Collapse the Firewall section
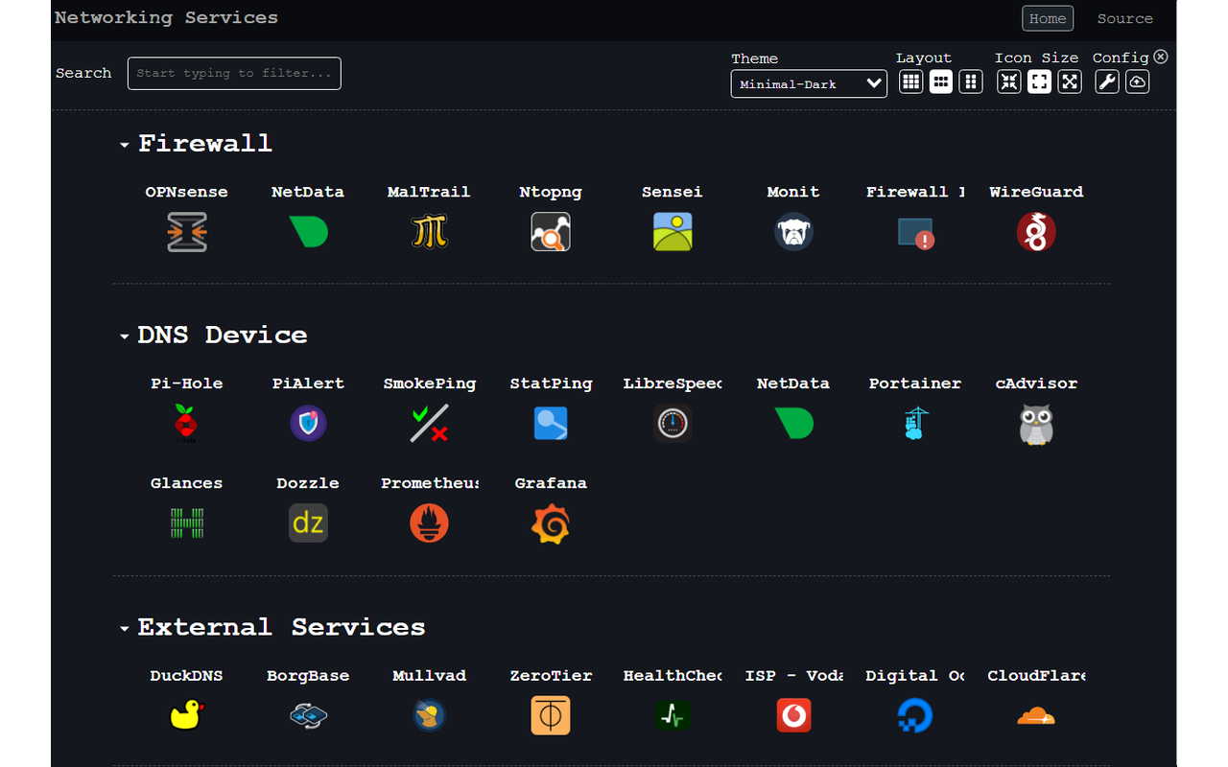The width and height of the screenshot is (1228, 767). [125, 145]
